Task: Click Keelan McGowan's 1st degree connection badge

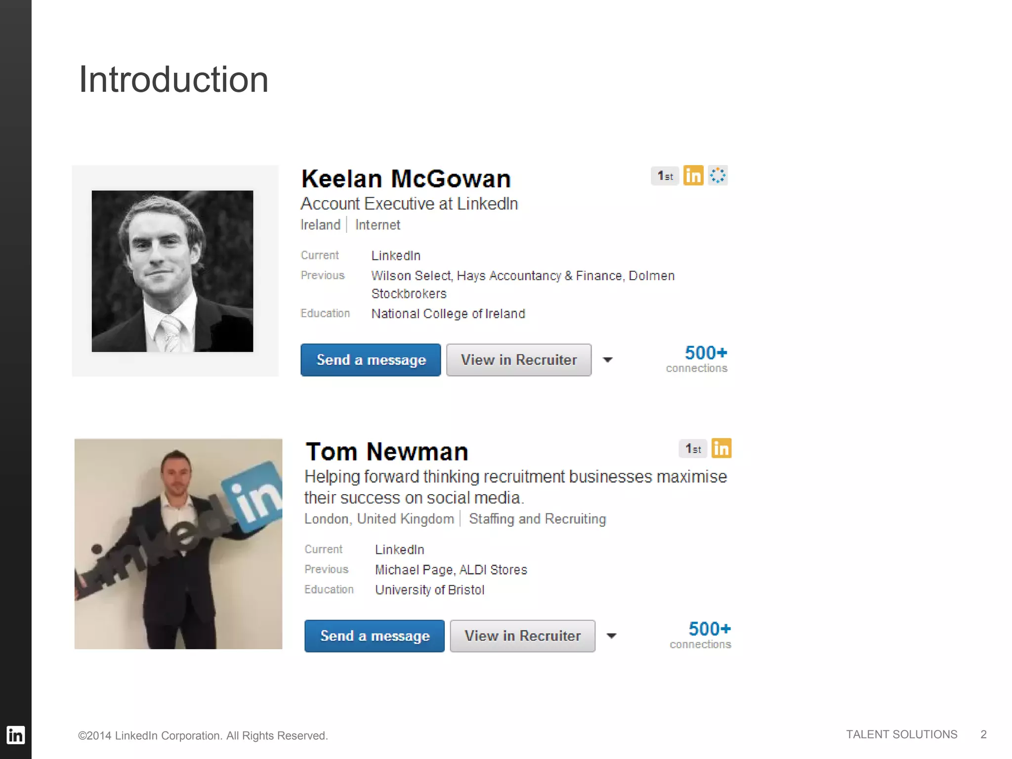Action: pos(665,176)
